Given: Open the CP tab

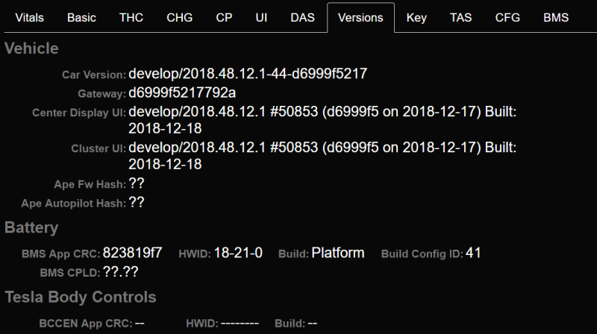Looking at the screenshot, I should tap(224, 18).
